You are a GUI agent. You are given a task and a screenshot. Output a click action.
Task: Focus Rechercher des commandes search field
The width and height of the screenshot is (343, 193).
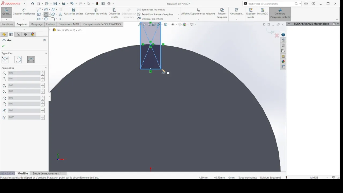[271, 4]
